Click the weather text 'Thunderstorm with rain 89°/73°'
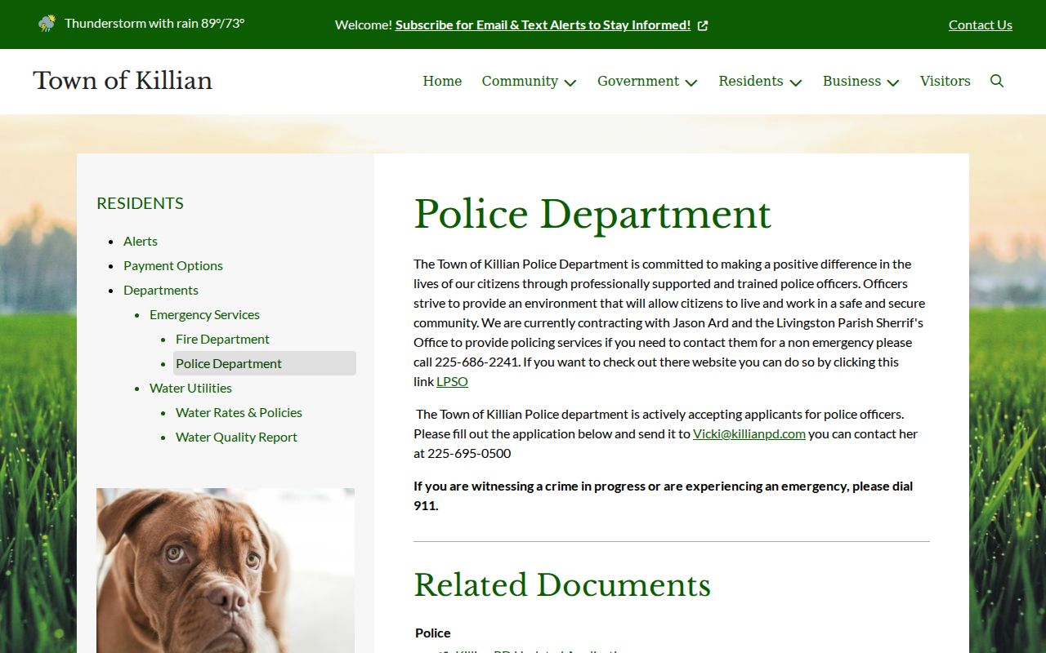The image size is (1046, 653). 154,23
